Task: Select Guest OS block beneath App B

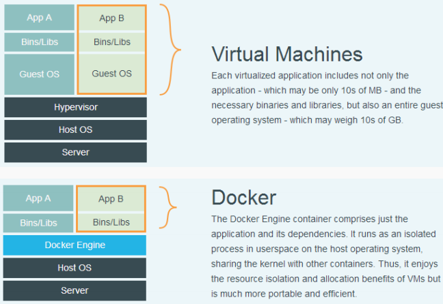Action: coord(112,74)
